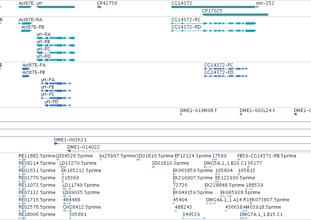Select the mir-252 gene label

click(265, 3)
